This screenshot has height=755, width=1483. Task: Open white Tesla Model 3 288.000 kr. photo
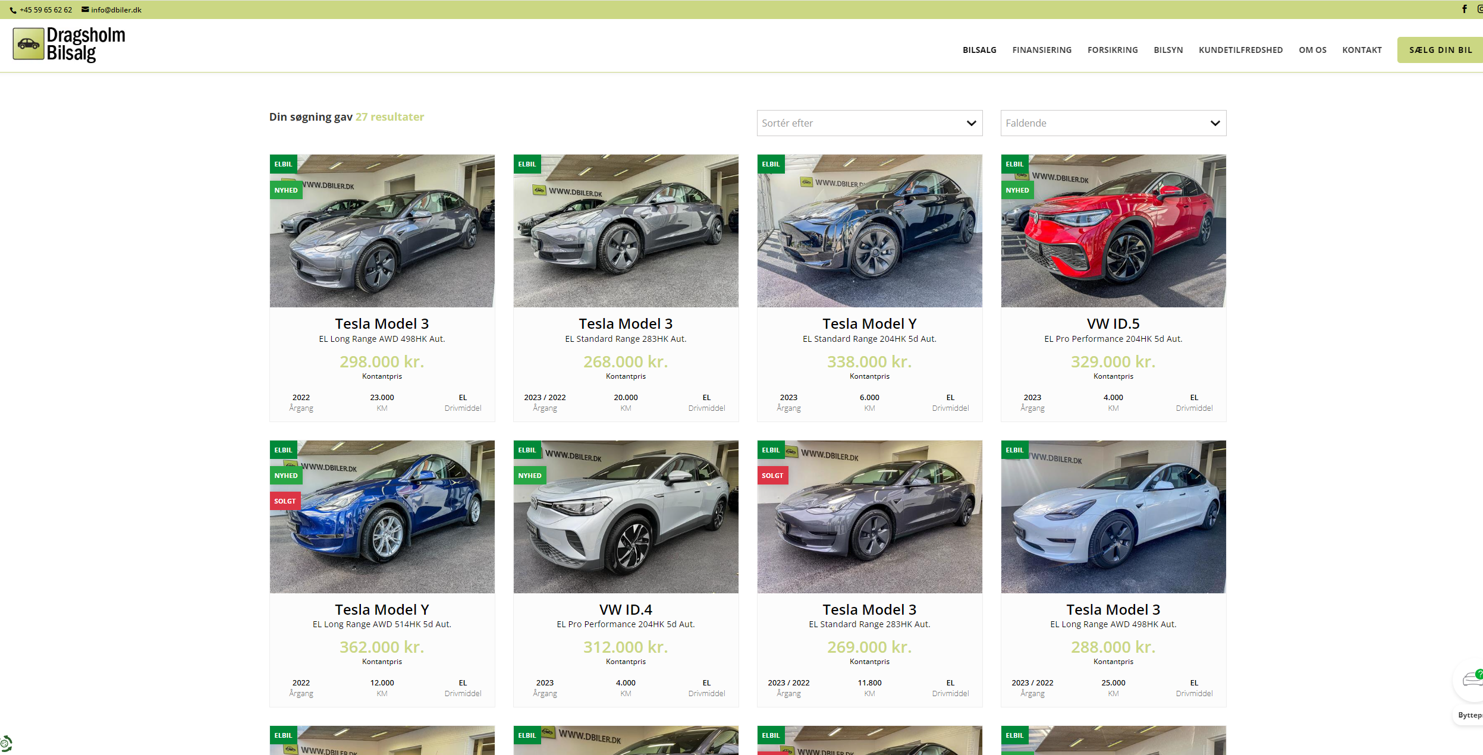coord(1113,517)
